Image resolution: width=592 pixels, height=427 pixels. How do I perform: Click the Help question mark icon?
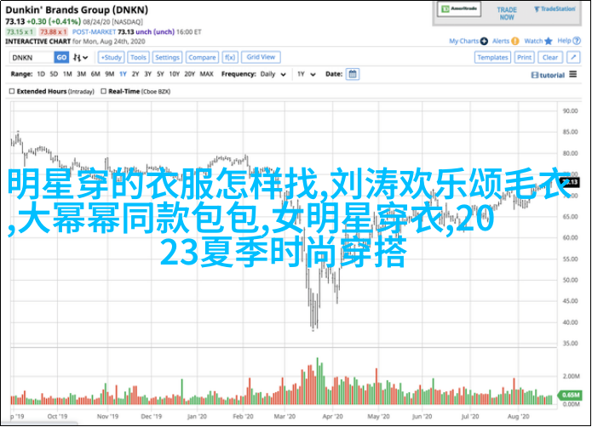[577, 41]
